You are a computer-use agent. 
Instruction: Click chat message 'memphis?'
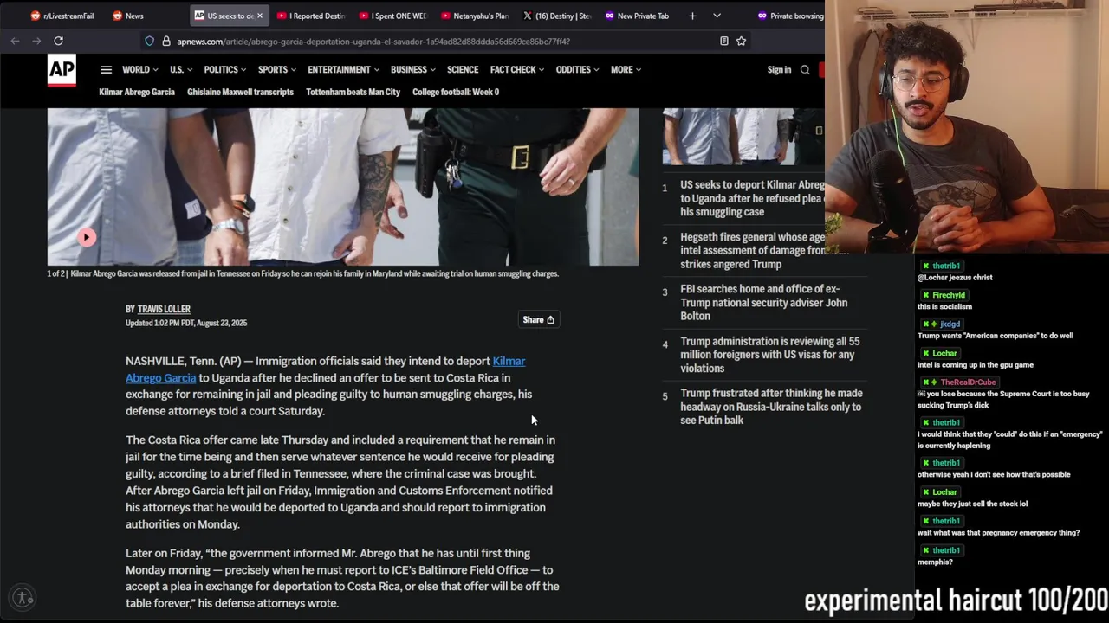coord(935,562)
